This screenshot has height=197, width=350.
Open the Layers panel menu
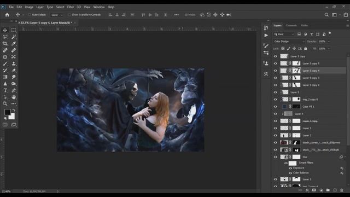(348, 26)
